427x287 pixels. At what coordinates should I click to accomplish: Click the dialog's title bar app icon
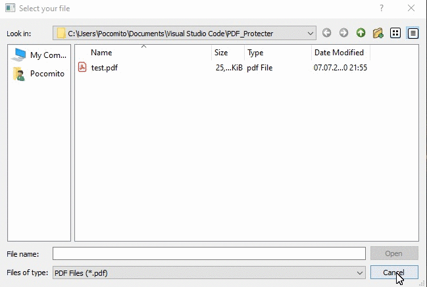(11, 8)
